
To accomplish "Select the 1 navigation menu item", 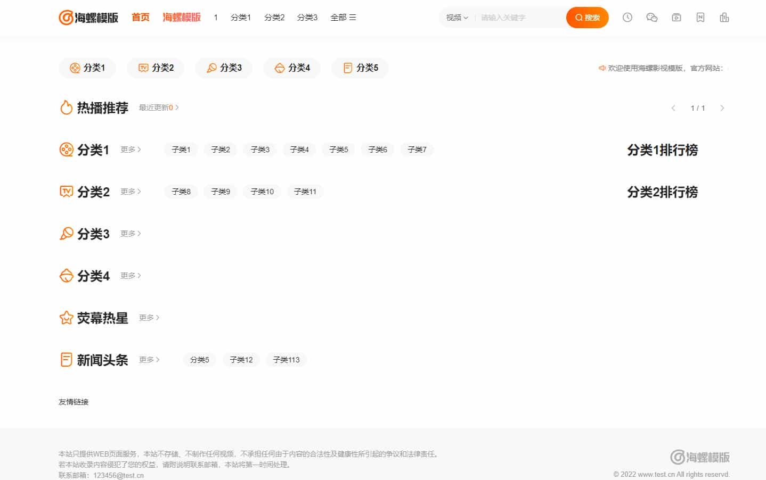I will point(216,18).
